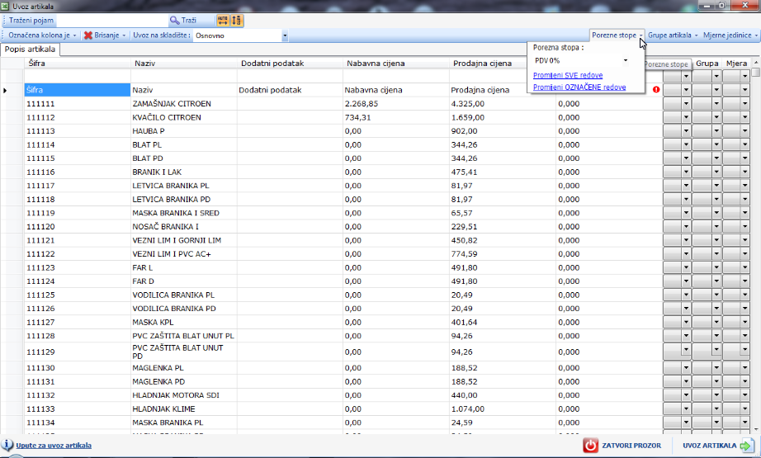Open the Mjerne jedinice menu
The image size is (761, 458).
pyautogui.click(x=730, y=35)
